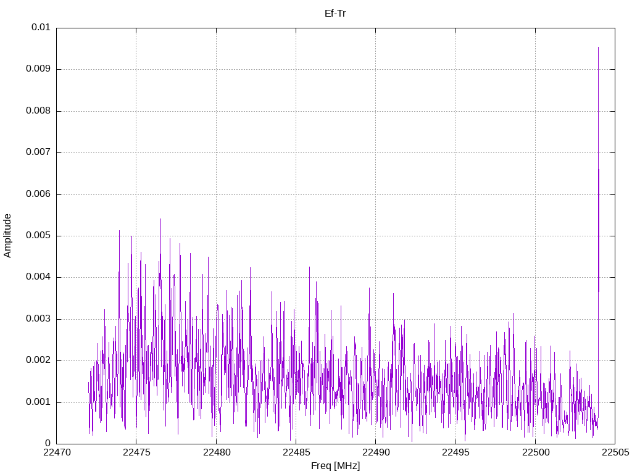The height and width of the screenshot is (474, 632).
Task: Select the Amplitude y-axis label
Action: tap(7, 236)
